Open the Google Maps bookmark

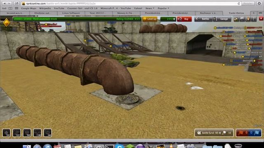tap(28, 8)
